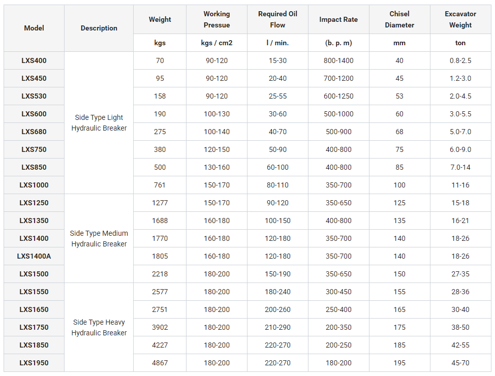Select the 45-70 excavator weight cell
The image size is (495, 376).
click(x=460, y=363)
